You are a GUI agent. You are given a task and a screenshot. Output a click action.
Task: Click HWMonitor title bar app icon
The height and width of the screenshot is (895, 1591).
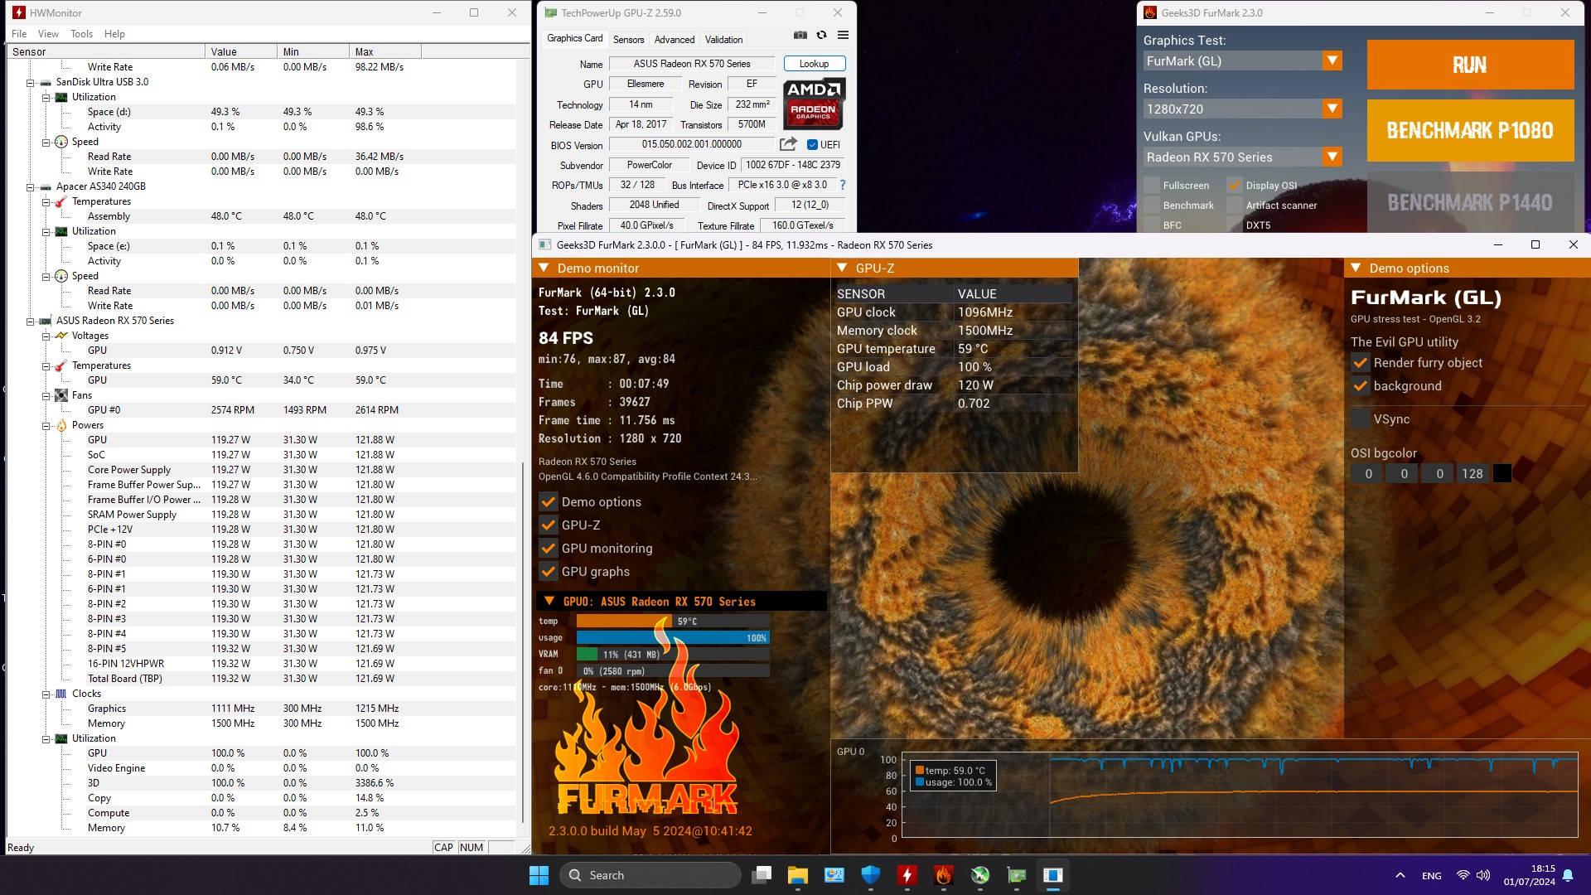18,12
